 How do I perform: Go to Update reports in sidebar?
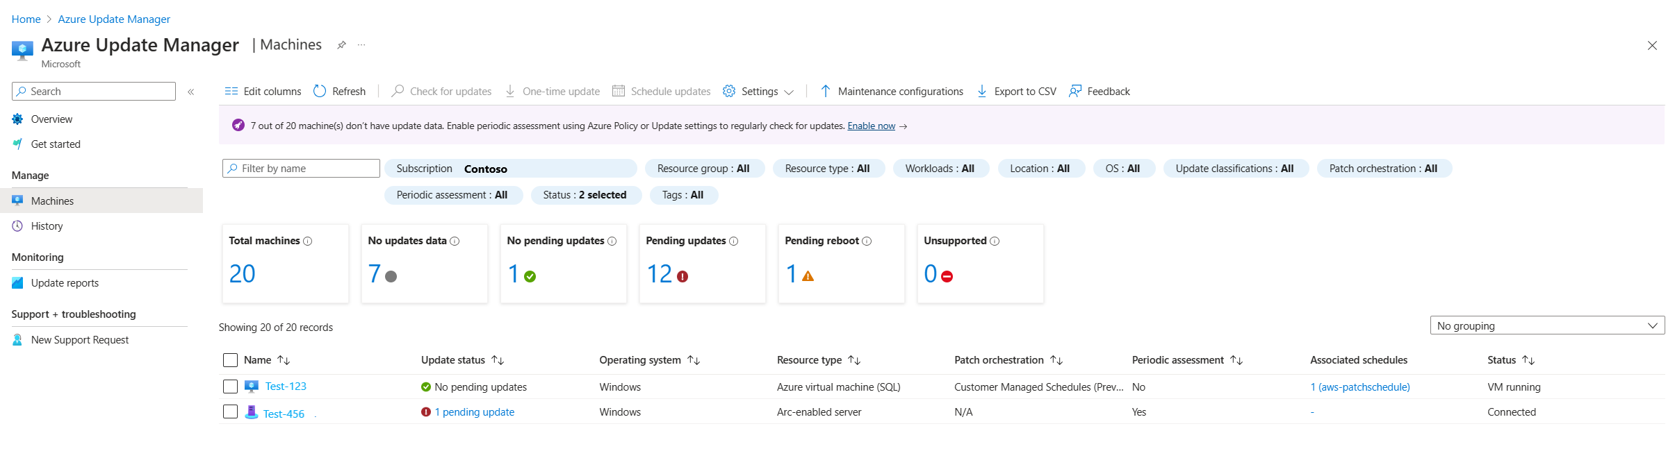(65, 283)
